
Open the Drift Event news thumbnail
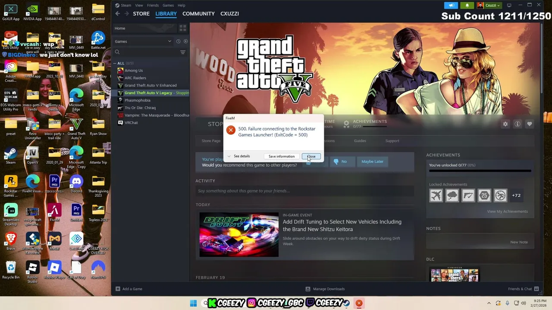pos(239,234)
